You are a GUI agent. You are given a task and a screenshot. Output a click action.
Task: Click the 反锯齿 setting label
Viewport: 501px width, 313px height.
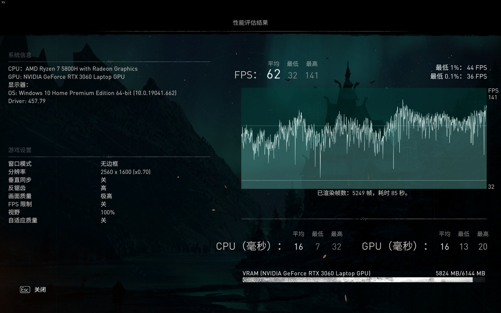coord(17,188)
